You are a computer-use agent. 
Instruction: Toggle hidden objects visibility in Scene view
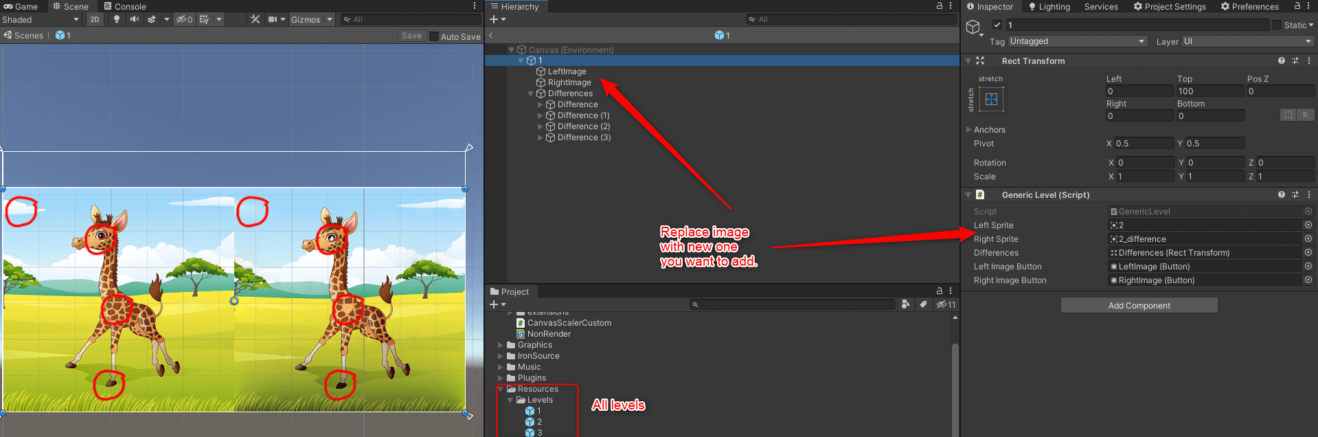184,19
